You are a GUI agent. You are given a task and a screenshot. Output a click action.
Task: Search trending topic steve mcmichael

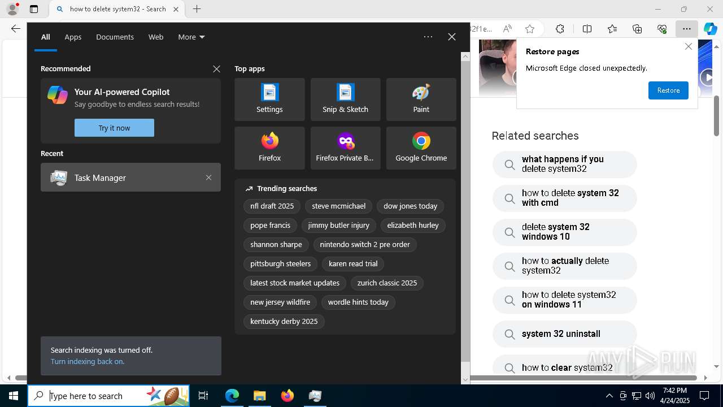point(339,206)
